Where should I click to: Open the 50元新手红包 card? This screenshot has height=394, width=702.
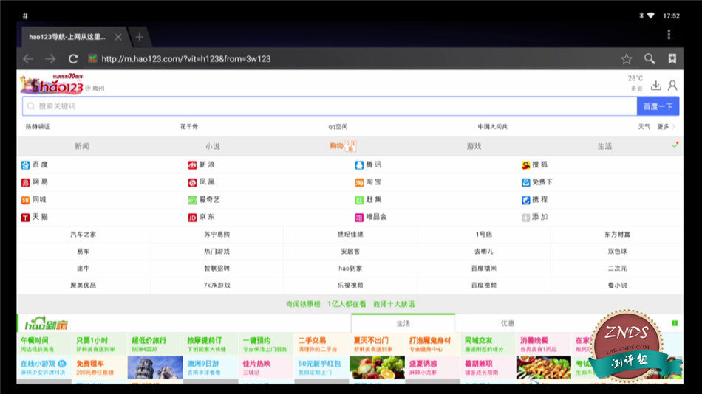pos(321,367)
